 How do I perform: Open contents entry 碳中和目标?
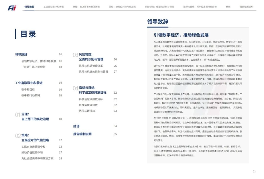tap(28, 89)
